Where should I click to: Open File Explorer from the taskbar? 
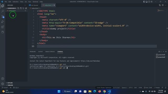point(90,91)
